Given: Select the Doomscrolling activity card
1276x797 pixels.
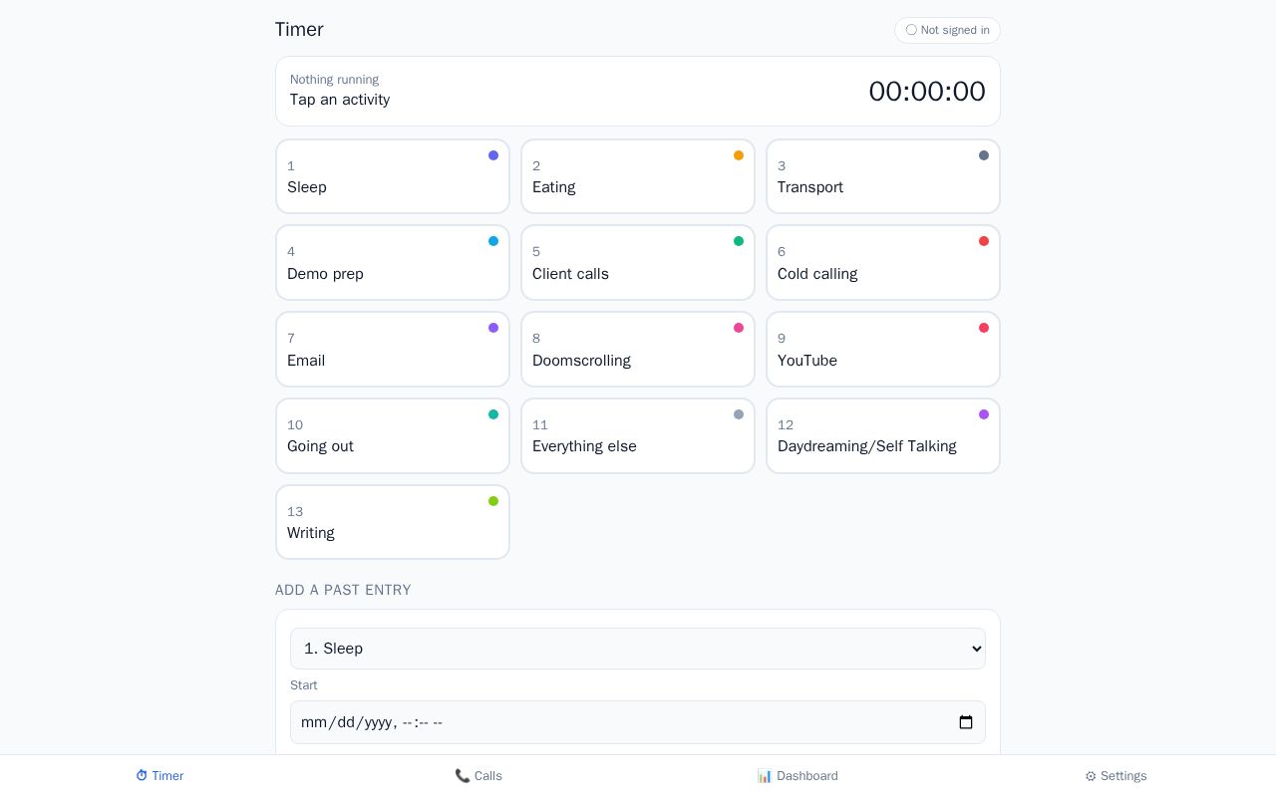Looking at the screenshot, I should tap(638, 350).
